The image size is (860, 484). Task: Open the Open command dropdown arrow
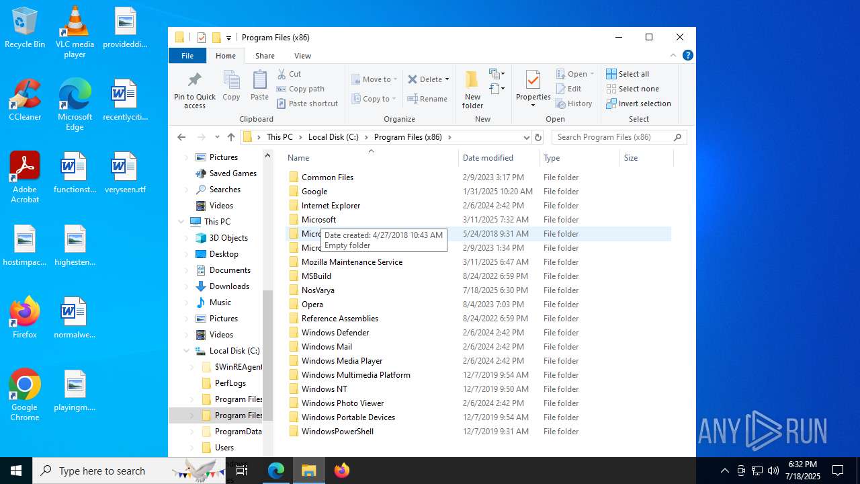[592, 74]
